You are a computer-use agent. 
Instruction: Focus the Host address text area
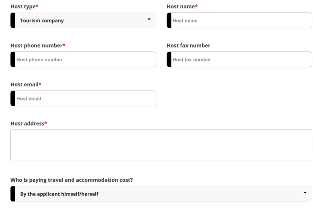pos(161,145)
